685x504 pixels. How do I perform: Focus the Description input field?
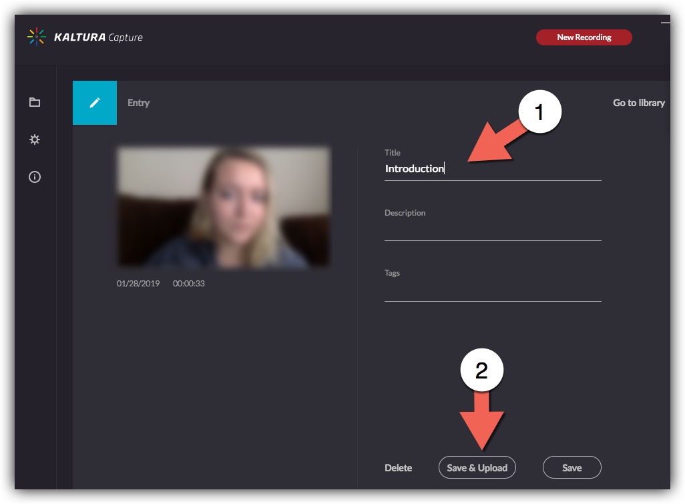point(492,230)
